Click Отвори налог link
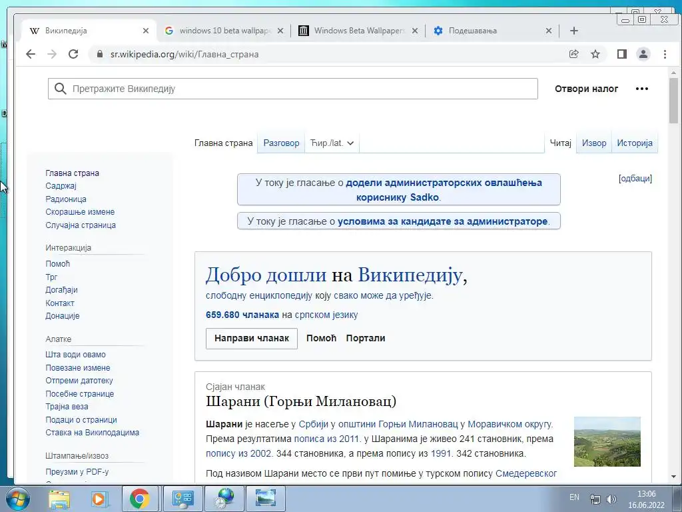 [586, 89]
